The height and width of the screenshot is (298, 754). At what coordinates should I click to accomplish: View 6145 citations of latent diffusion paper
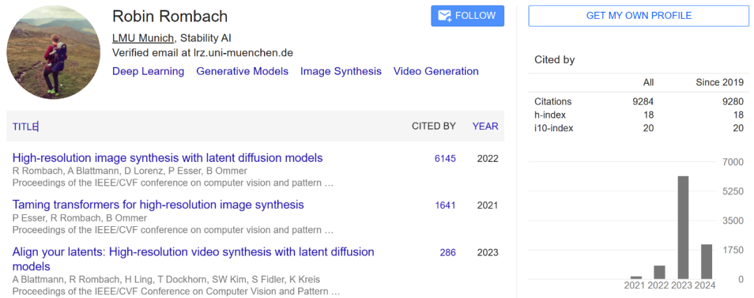445,158
